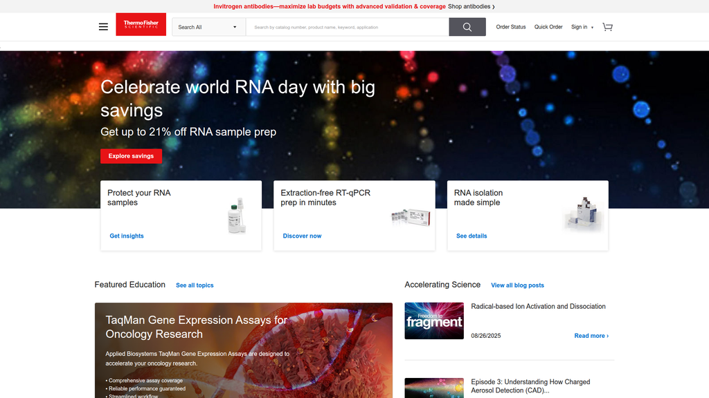The width and height of the screenshot is (709, 398).
Task: Click the Get insights link
Action: 127,236
